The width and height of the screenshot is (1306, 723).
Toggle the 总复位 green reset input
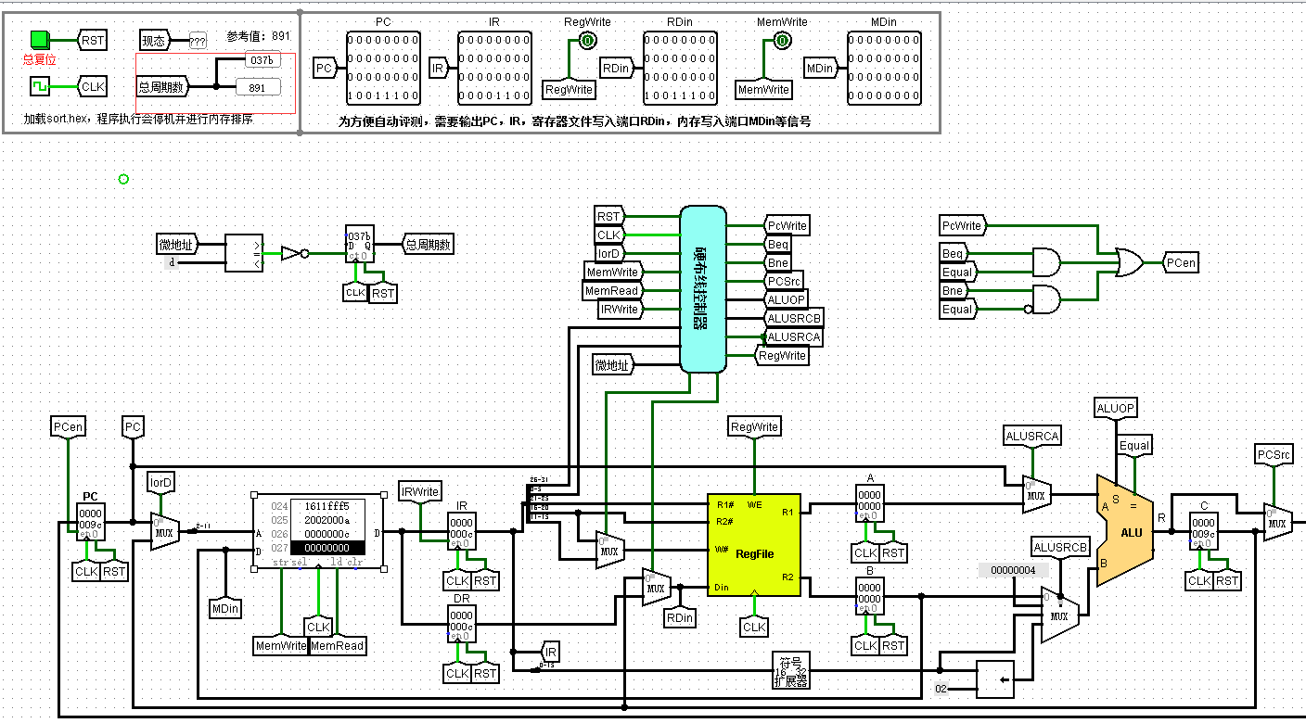tap(38, 39)
